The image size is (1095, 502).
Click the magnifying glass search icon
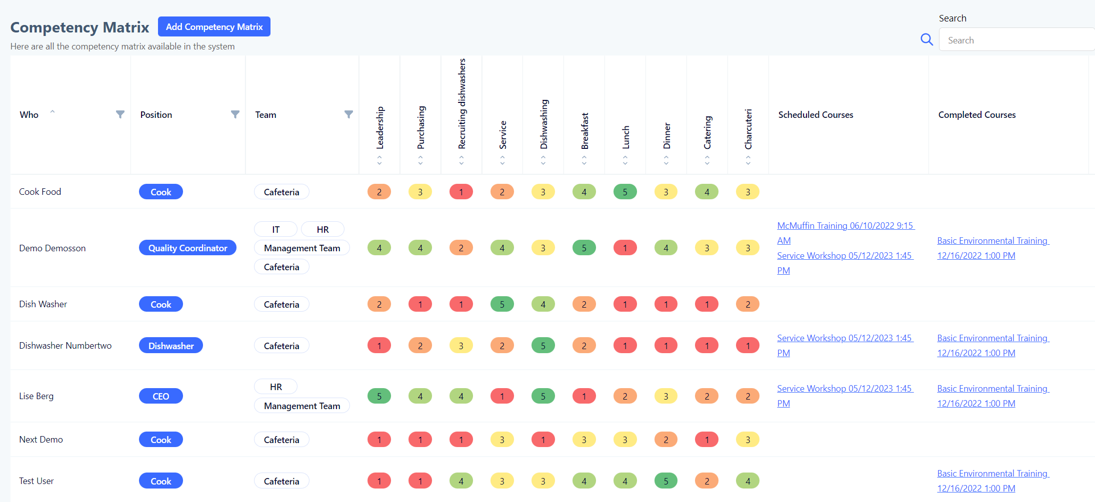[x=926, y=40]
